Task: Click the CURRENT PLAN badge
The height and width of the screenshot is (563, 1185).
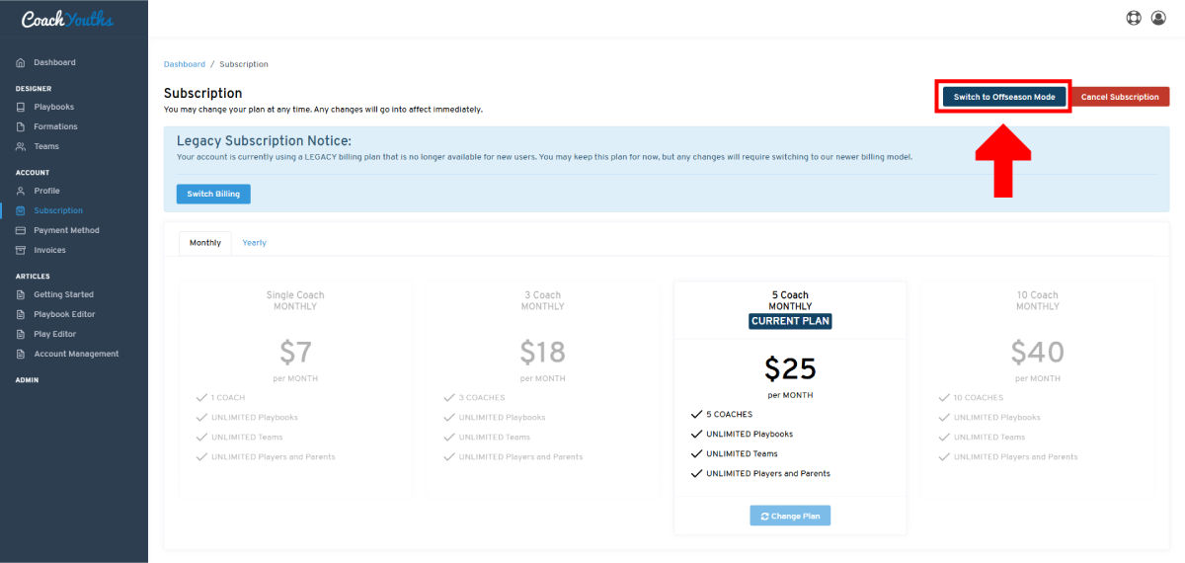Action: coord(790,321)
